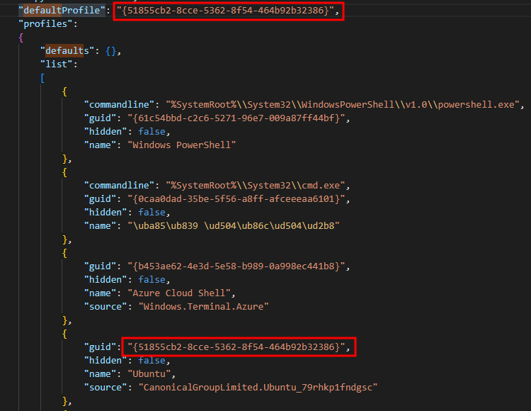Click false in Azure Cloud Shell hidden line
Image resolution: width=531 pixels, height=411 pixels.
(x=152, y=279)
